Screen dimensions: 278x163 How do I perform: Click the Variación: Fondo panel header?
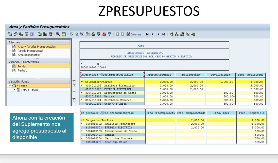(x=38, y=81)
